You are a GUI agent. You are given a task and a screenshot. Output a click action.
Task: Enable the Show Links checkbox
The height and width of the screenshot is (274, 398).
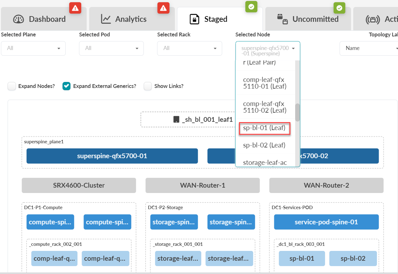click(x=148, y=86)
